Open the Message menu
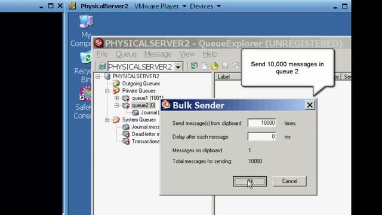Image resolution: width=382 pixels, height=215 pixels. click(x=158, y=54)
